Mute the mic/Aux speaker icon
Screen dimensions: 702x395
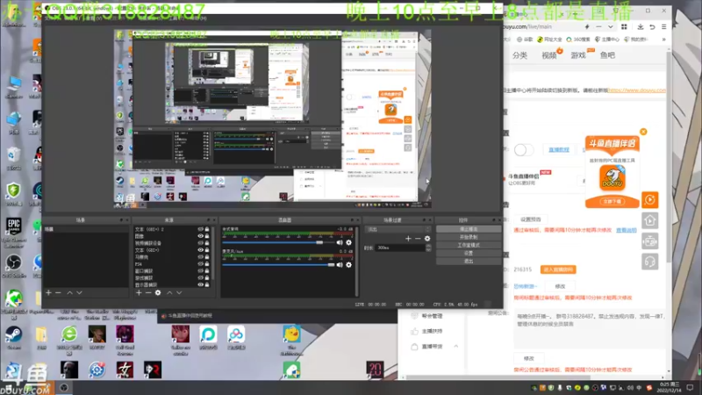point(340,265)
